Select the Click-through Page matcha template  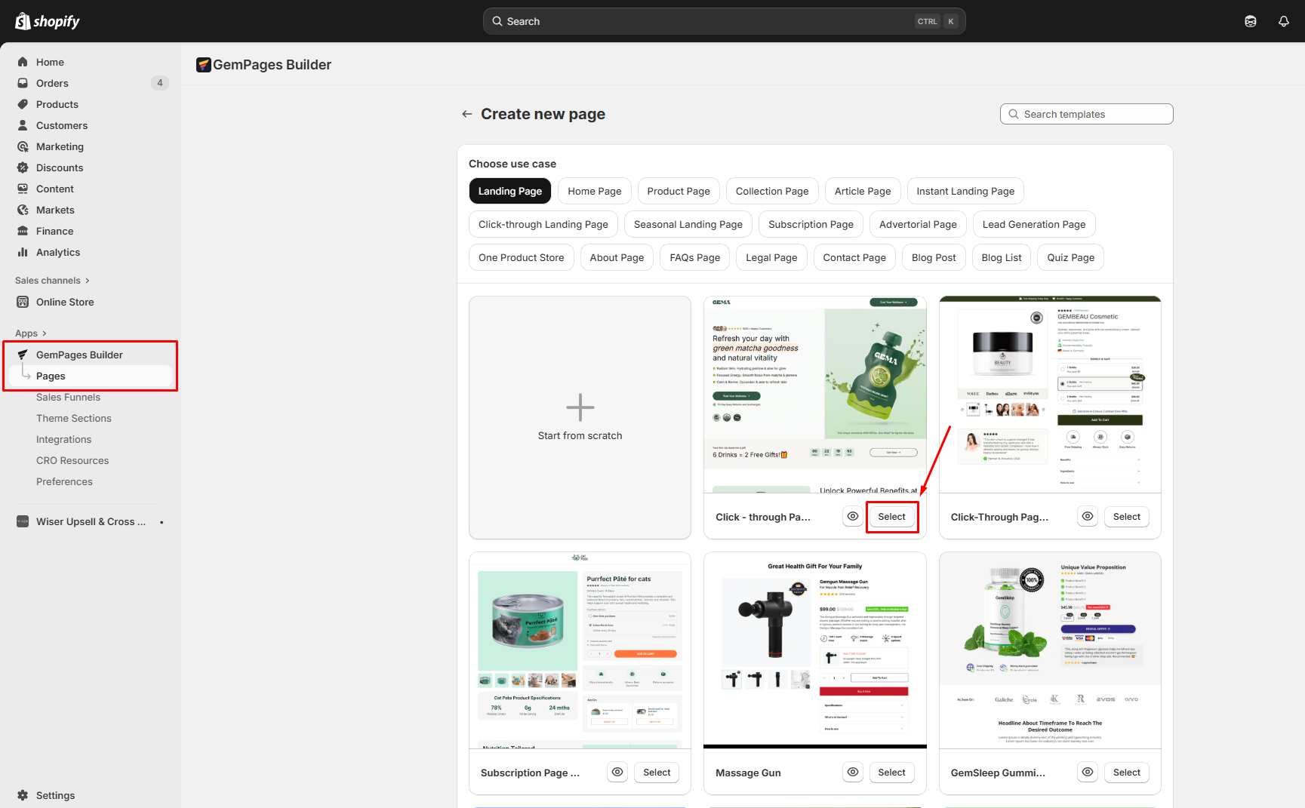coord(891,517)
